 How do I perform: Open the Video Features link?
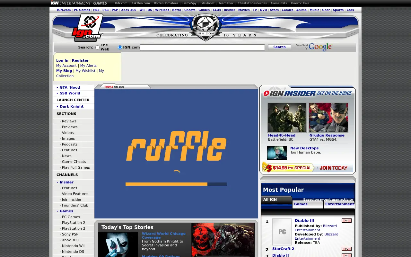75,194
